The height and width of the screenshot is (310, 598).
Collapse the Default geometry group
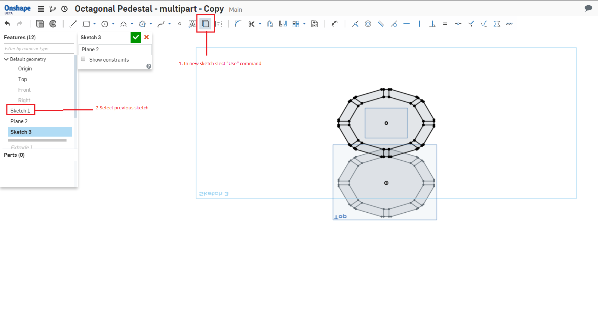pyautogui.click(x=6, y=59)
